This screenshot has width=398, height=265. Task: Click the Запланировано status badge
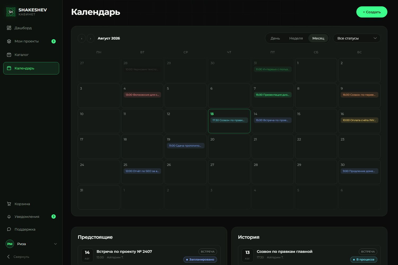(x=200, y=259)
